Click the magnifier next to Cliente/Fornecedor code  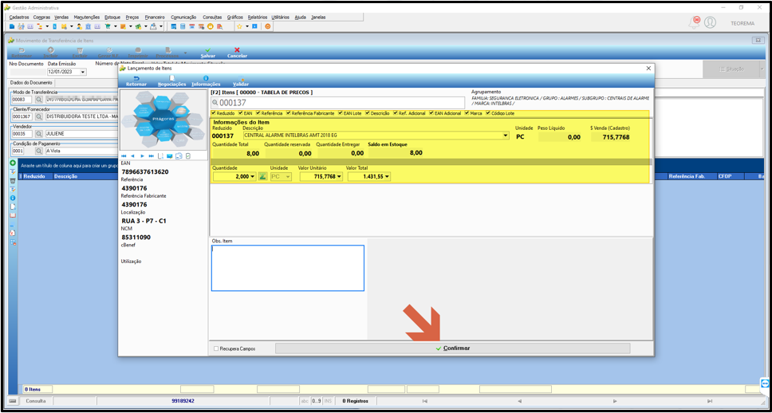(38, 117)
